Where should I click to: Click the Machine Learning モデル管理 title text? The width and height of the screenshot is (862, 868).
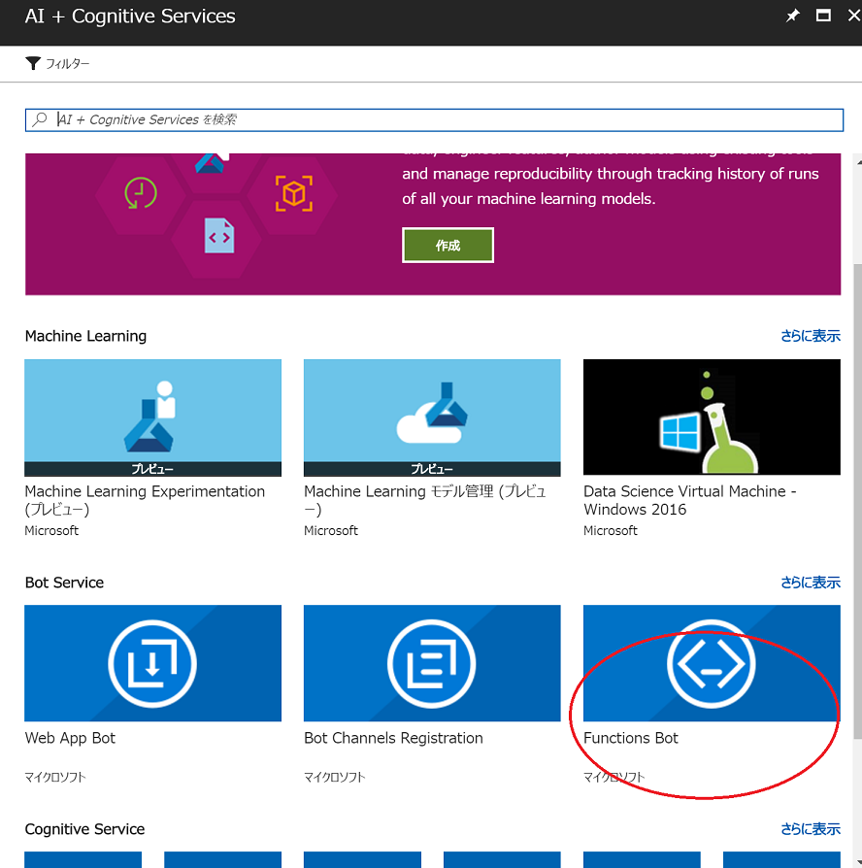pyautogui.click(x=424, y=500)
